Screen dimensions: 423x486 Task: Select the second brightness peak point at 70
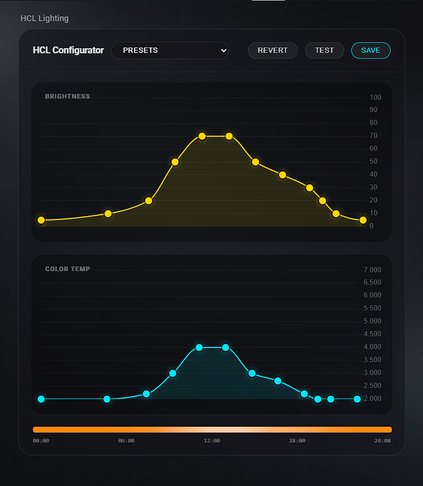click(x=229, y=136)
